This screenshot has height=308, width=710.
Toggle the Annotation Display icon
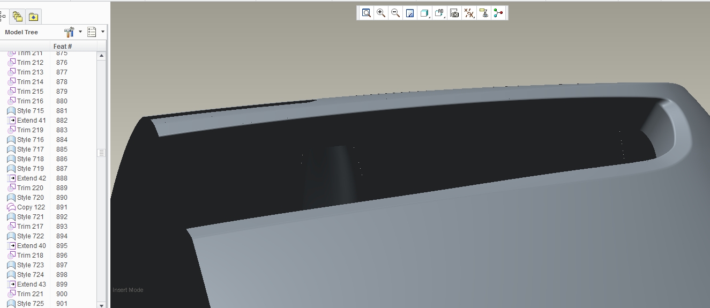click(484, 13)
